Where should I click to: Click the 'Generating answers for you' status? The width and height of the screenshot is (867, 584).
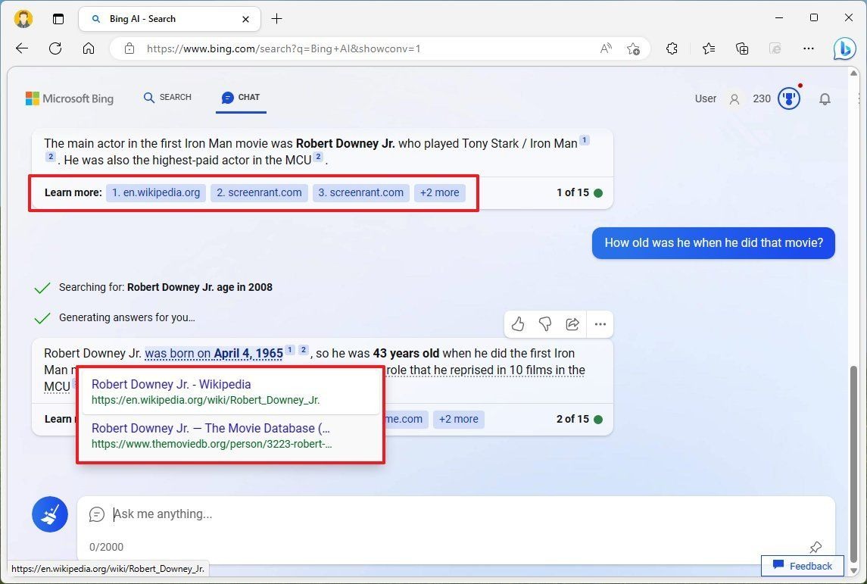126,317
